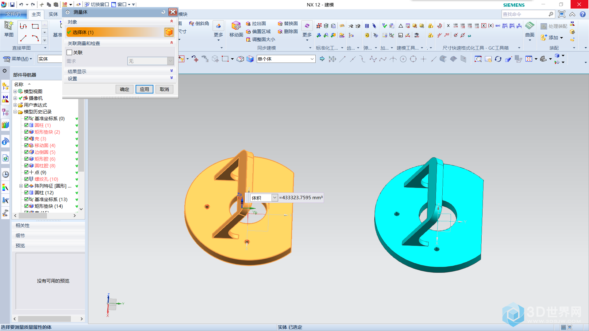Open Part Navigator settings gear icon
Viewport: 589px width, 331px height.
tap(5, 71)
